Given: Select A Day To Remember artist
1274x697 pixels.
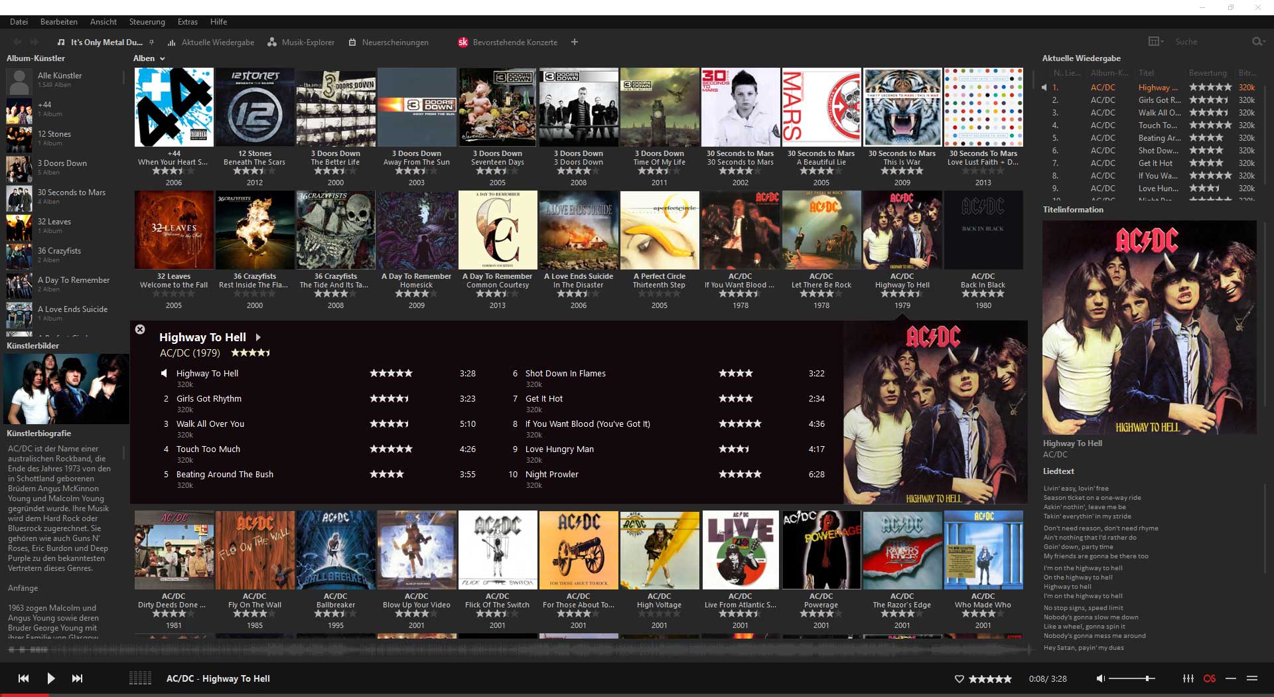Looking at the screenshot, I should [x=64, y=285].
